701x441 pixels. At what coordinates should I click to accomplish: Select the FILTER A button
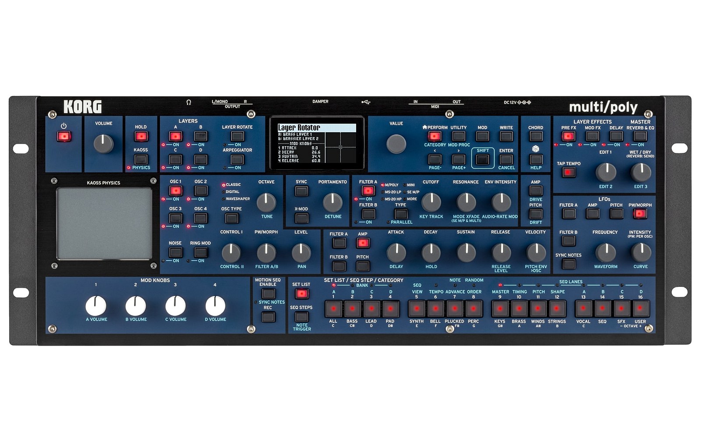point(368,191)
